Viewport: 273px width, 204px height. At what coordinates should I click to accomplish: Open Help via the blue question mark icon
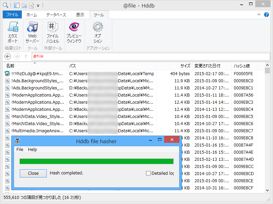coord(267,14)
